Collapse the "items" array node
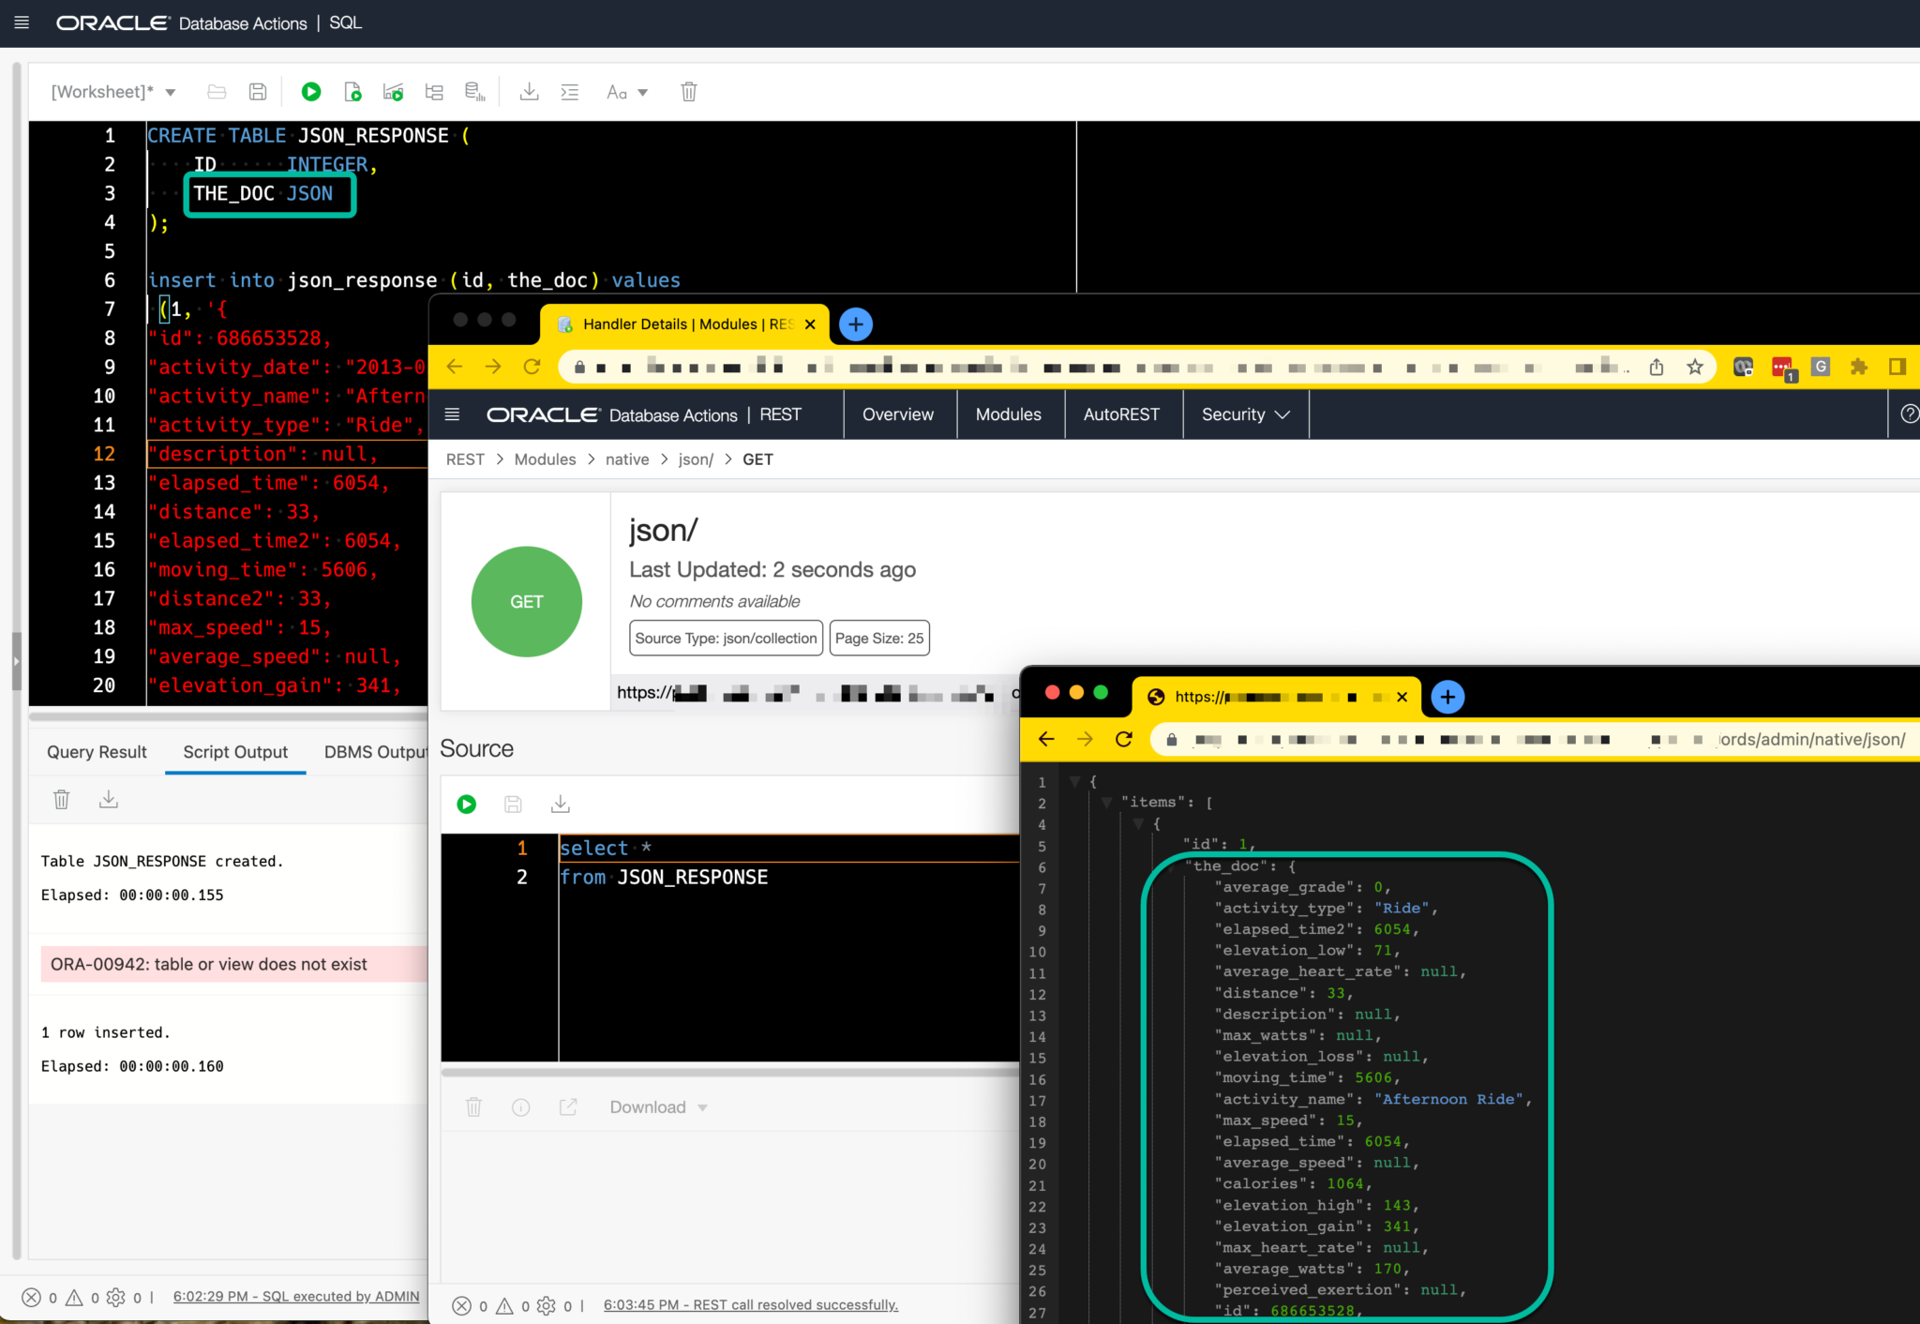Viewport: 1920px width, 1324px height. pyautogui.click(x=1106, y=802)
